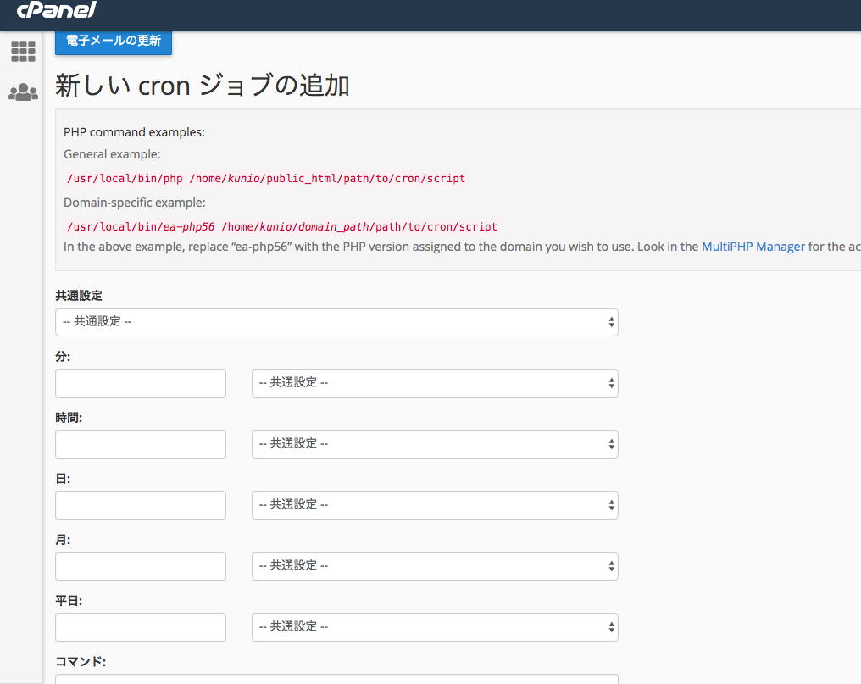This screenshot has height=684, width=861.
Task: Click the 電子メールの更新 button
Action: pyautogui.click(x=113, y=42)
